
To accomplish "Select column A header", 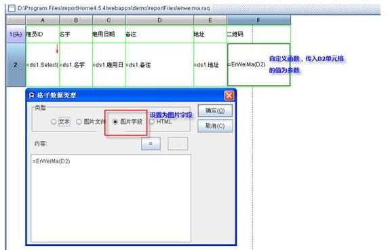I will tap(43, 20).
